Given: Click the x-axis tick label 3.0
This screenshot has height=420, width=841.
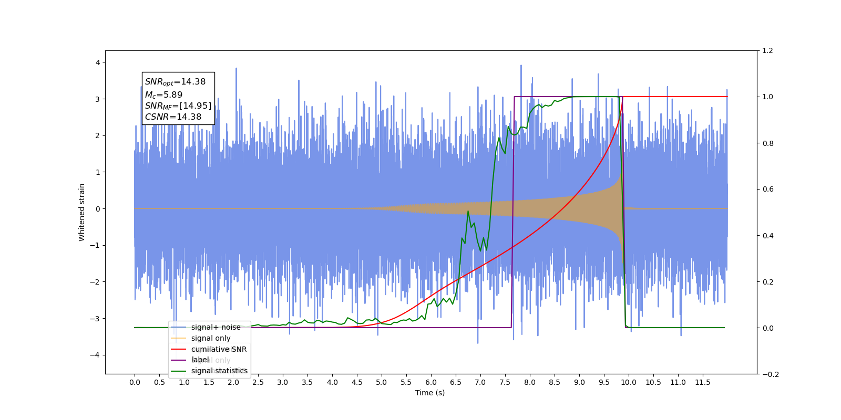Looking at the screenshot, I should [x=283, y=382].
